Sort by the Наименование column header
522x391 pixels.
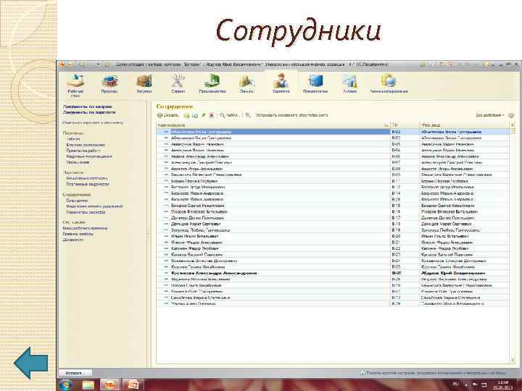tap(273, 125)
